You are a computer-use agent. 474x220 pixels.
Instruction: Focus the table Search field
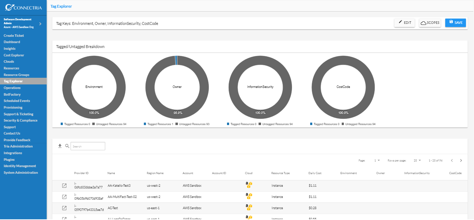[x=88, y=146]
